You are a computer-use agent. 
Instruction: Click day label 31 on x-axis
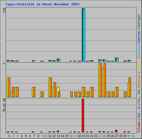(x=133, y=136)
